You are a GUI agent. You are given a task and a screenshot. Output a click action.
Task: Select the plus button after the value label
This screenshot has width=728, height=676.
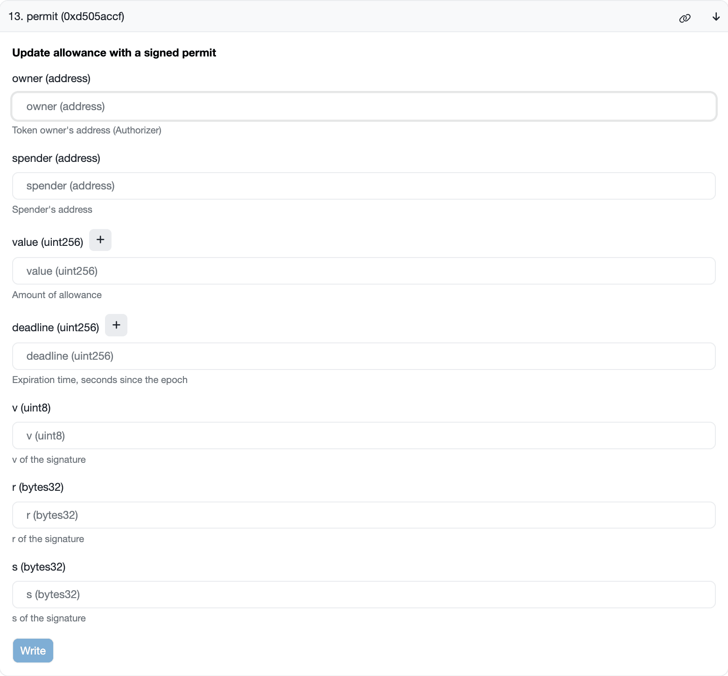coord(100,240)
